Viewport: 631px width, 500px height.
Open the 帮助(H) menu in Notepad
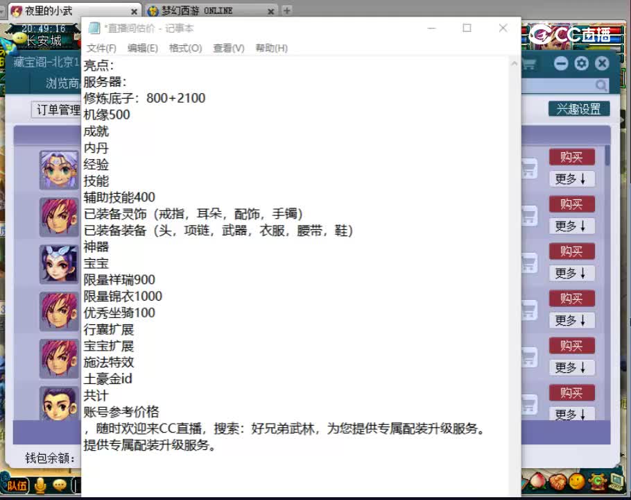[272, 48]
